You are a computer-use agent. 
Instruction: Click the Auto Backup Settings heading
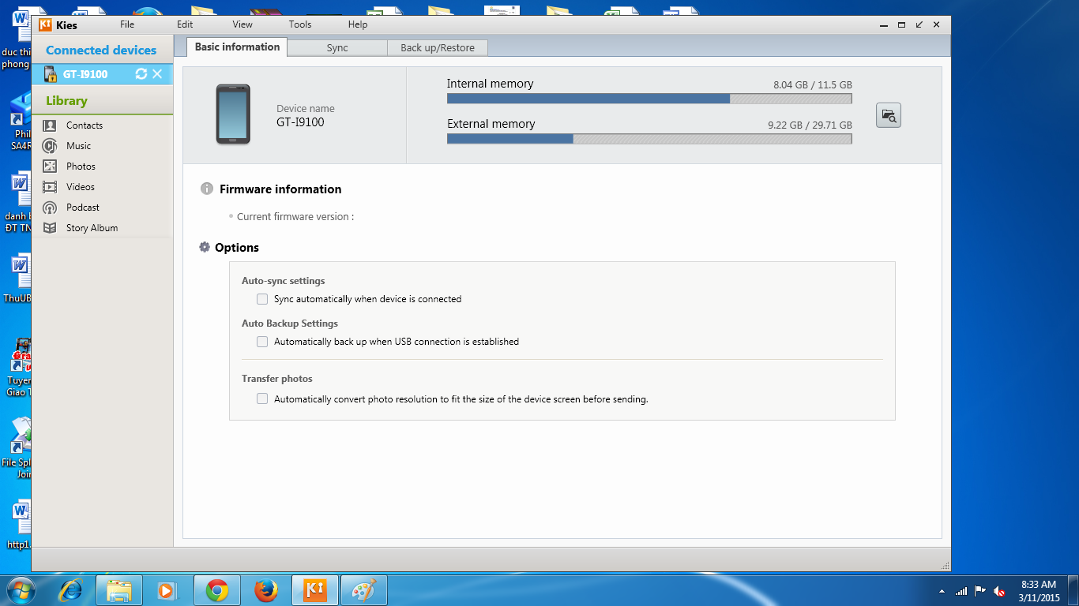pyautogui.click(x=289, y=324)
